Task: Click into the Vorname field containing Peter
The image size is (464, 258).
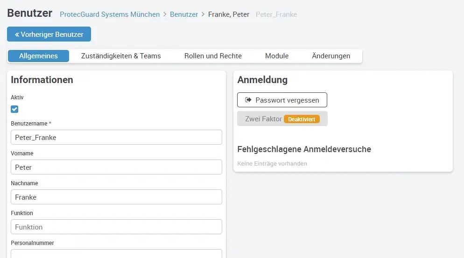Action: pyautogui.click(x=116, y=167)
